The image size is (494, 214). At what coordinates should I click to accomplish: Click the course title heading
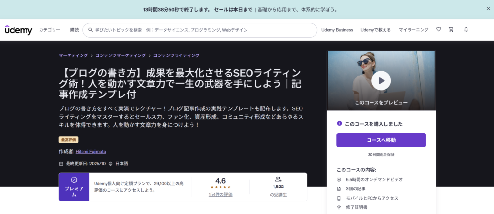click(180, 84)
